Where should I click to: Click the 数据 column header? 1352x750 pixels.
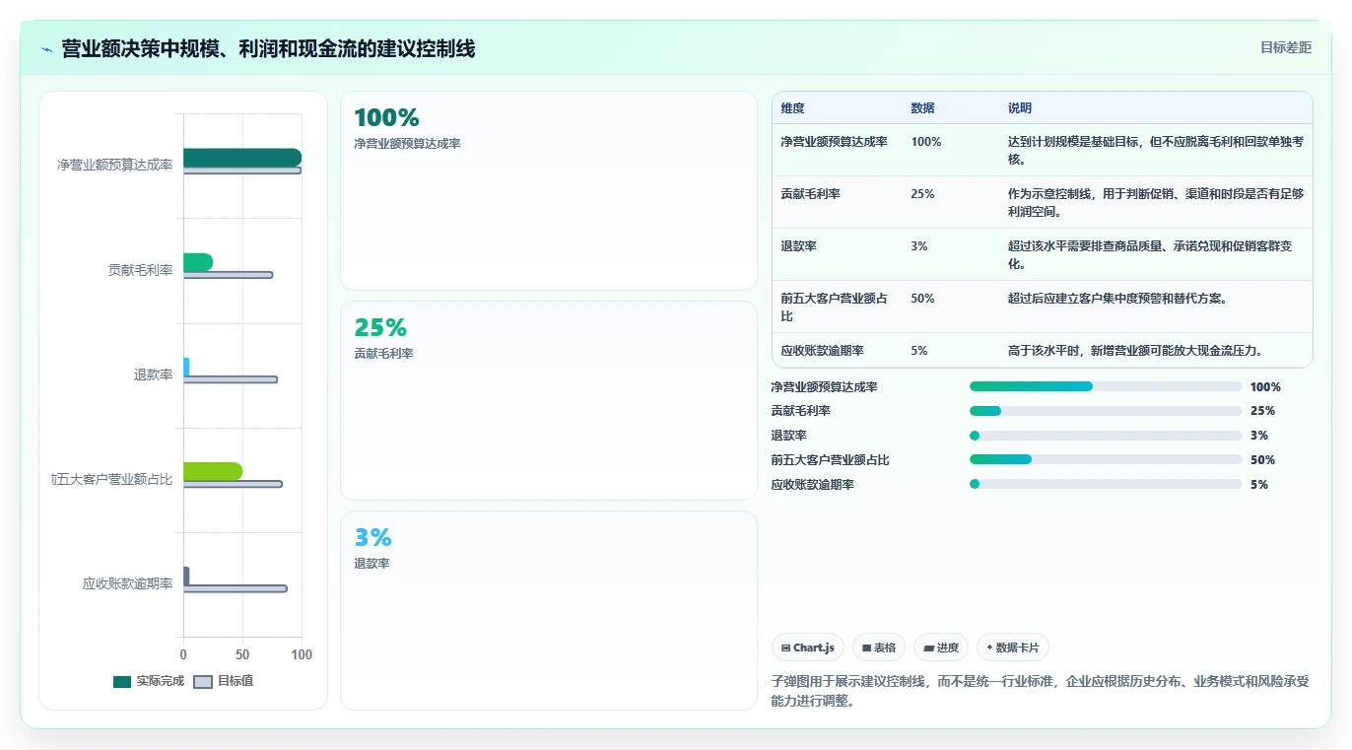[922, 108]
